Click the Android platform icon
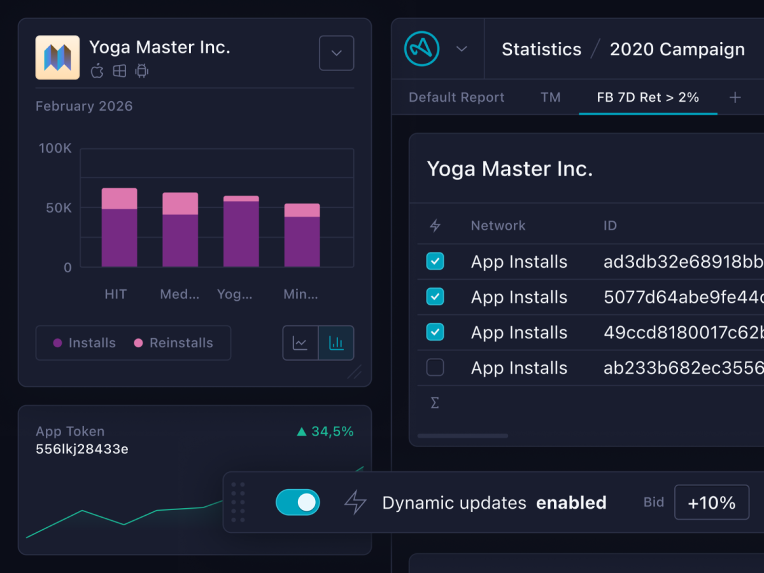Viewport: 764px width, 573px height. pyautogui.click(x=142, y=71)
